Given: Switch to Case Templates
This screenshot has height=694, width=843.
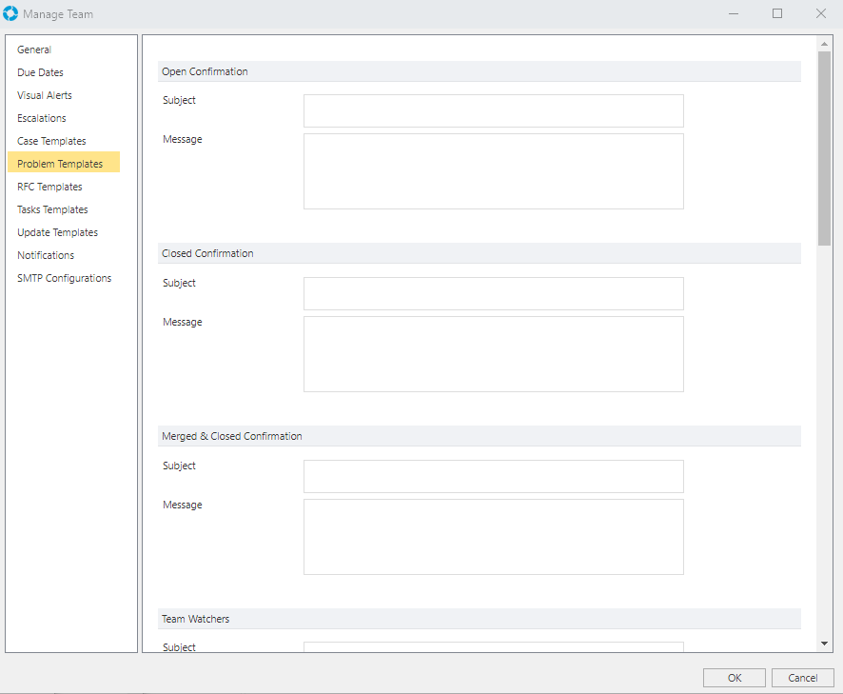Looking at the screenshot, I should tap(51, 141).
